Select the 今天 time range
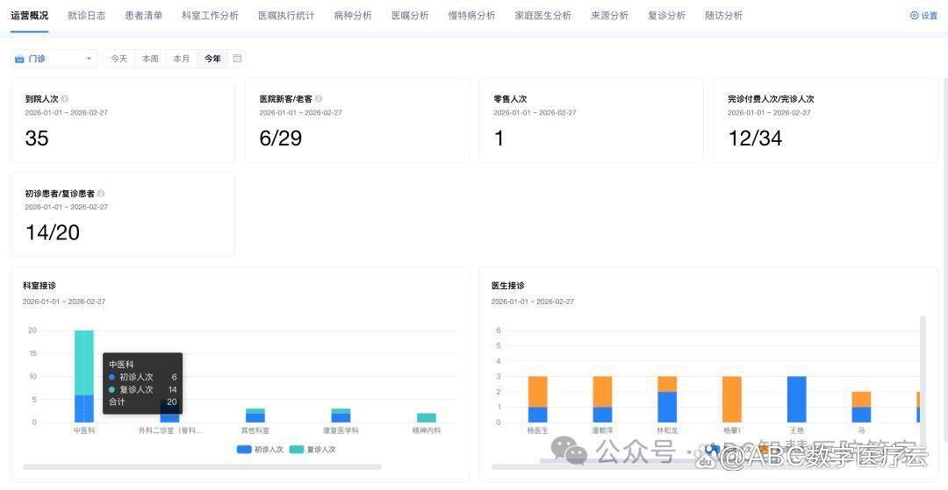948x490 pixels. click(118, 59)
